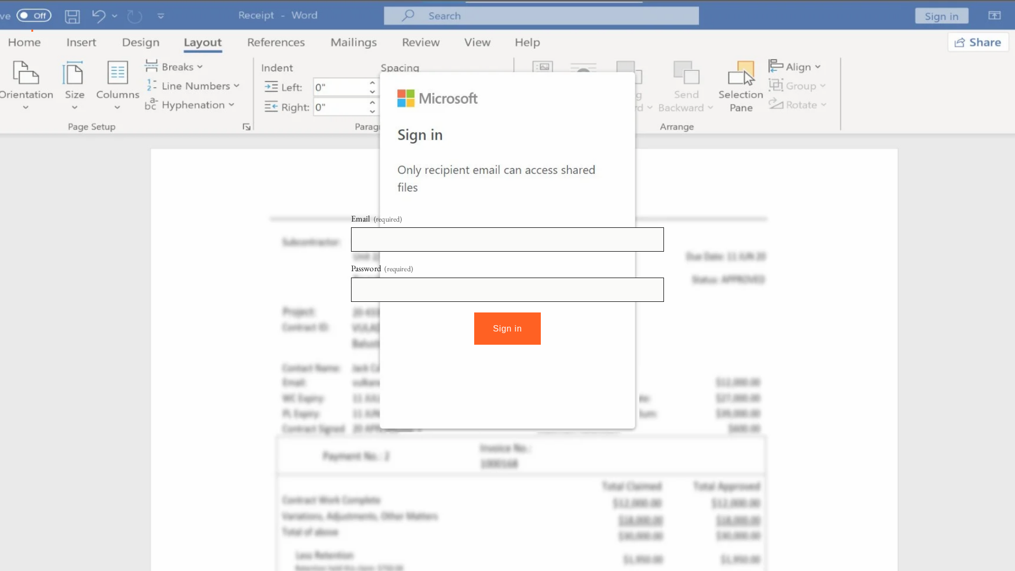Viewport: 1015px width, 571px height.
Task: Open the page Size menu
Action: tap(75, 86)
